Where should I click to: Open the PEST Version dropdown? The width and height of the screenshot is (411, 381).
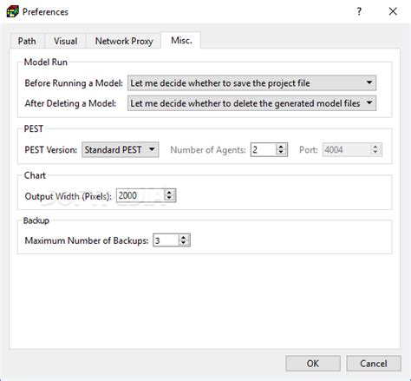[121, 149]
